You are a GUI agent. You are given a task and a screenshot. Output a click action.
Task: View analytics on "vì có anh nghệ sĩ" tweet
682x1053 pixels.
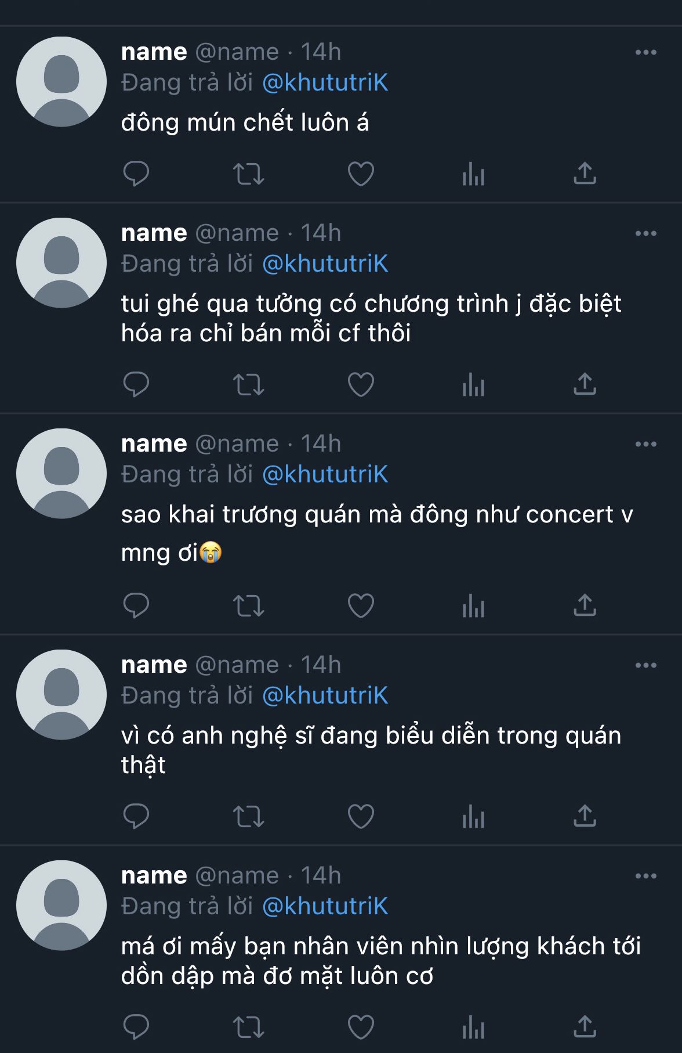click(473, 816)
